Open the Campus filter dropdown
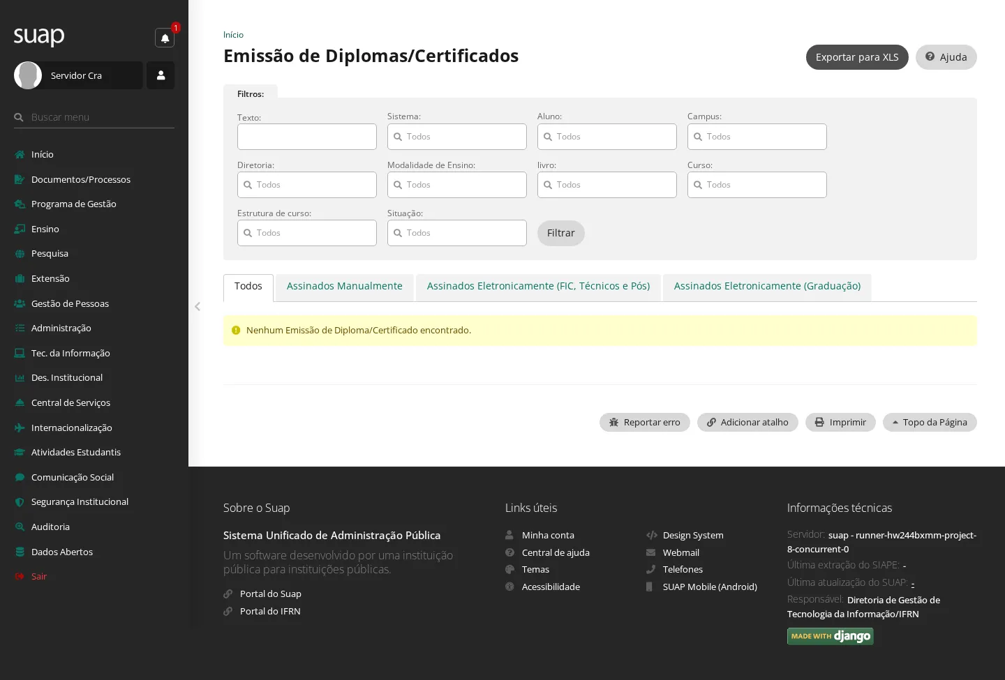The width and height of the screenshot is (1005, 680). click(x=757, y=137)
